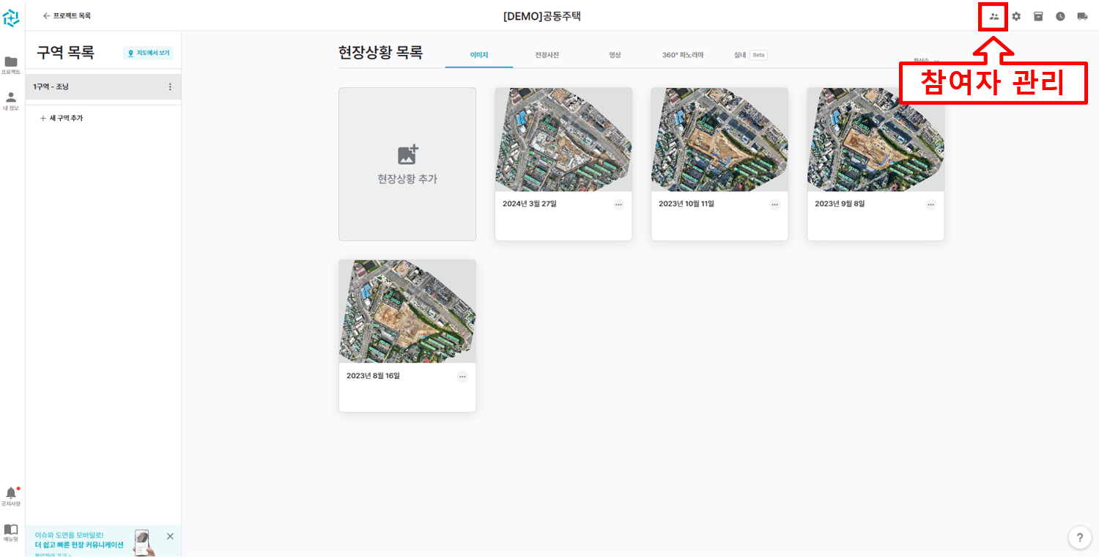The image size is (1099, 557).
Task: Click the clock history icon in top bar
Action: 1059,16
